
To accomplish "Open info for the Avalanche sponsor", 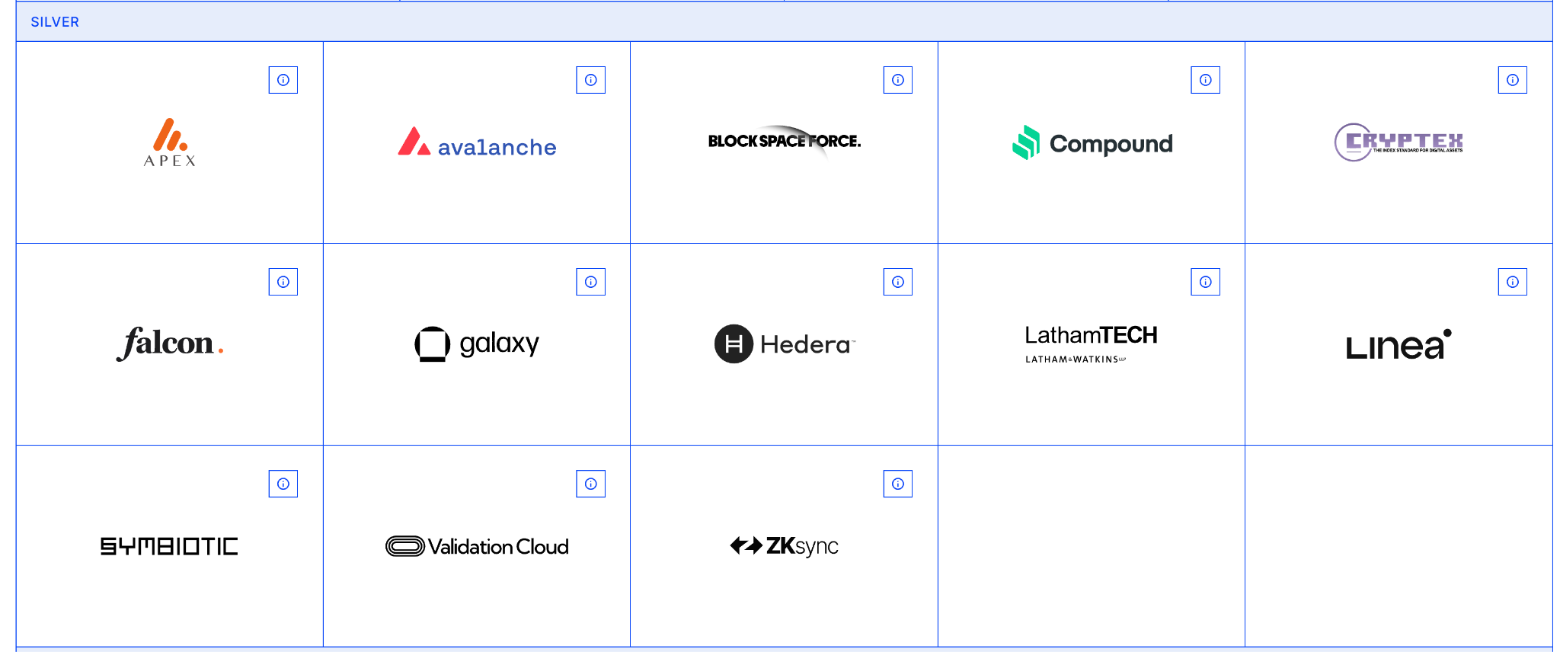I will [x=590, y=80].
